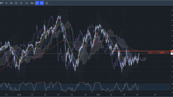Screen dimensions: 173x97
Task: Open the candlestick chart type selector
Action: click(11, 3)
